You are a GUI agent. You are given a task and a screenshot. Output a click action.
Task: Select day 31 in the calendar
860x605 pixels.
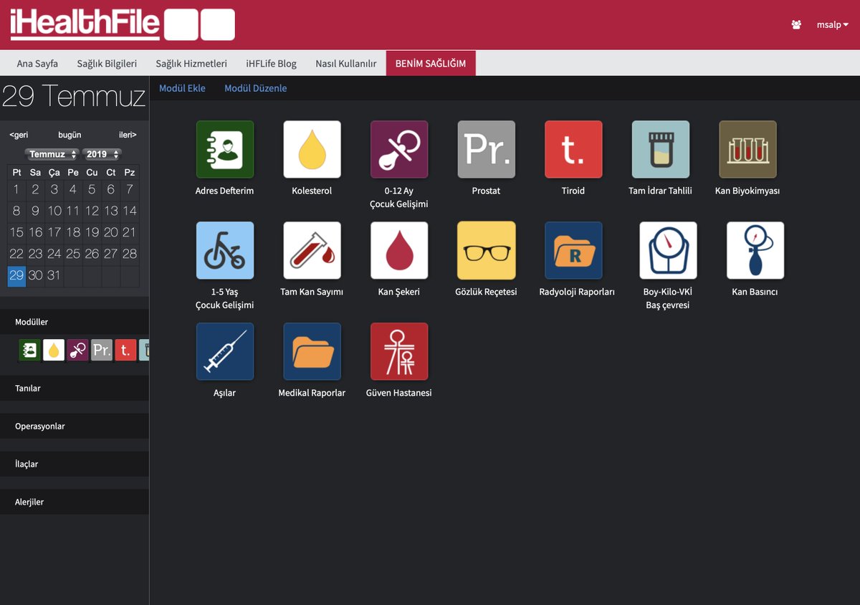pos(54,275)
